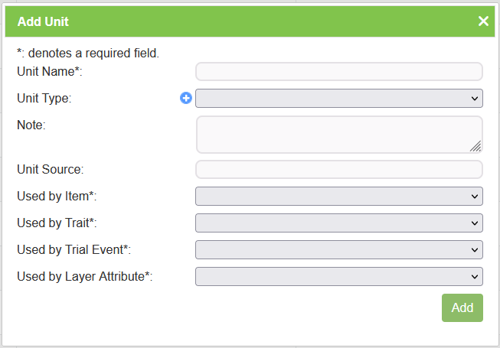This screenshot has height=348, width=500.
Task: Click inside the Note text area
Action: coord(337,135)
